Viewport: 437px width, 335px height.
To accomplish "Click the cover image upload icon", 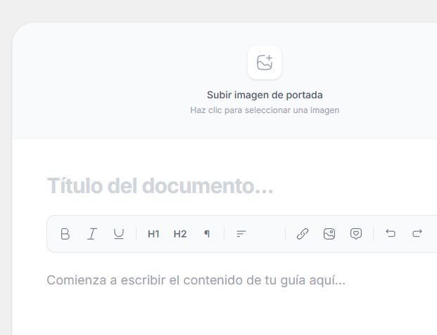I will (x=265, y=63).
